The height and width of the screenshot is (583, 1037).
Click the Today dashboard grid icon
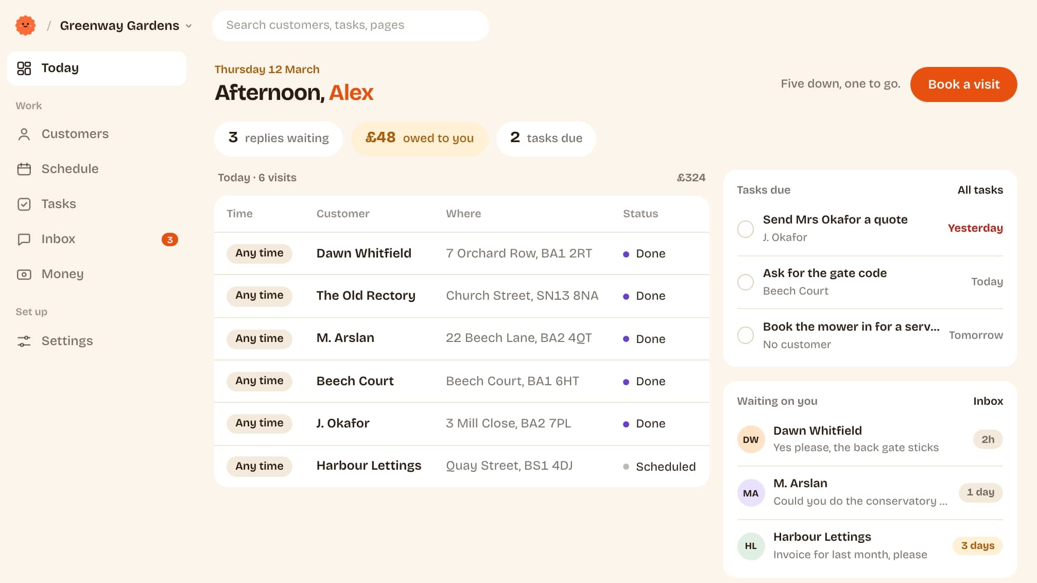pyautogui.click(x=24, y=68)
